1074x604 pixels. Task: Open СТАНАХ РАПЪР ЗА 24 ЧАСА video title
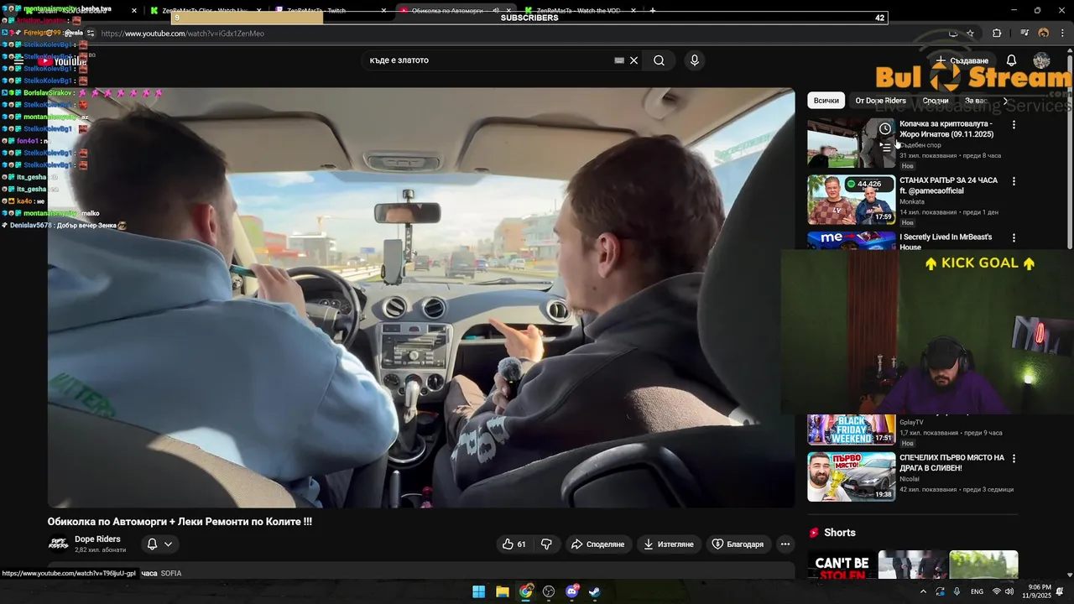coord(948,185)
